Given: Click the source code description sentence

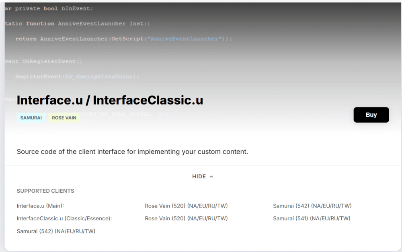Looking at the screenshot, I should [132, 152].
